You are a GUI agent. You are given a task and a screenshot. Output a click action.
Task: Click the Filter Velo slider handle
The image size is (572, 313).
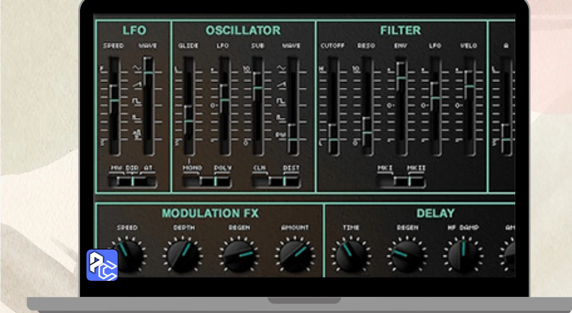click(469, 86)
